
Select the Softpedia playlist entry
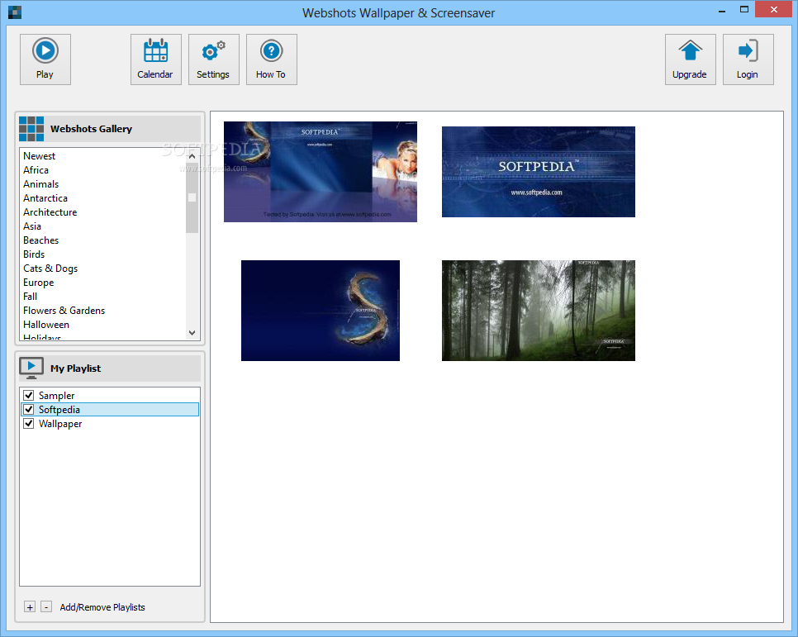coord(109,410)
